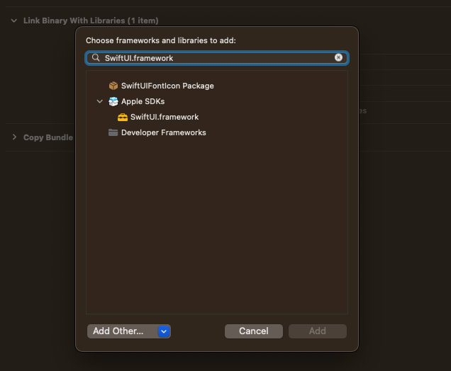Viewport: 451px width, 371px height.
Task: Cancel the framework chooser dialog
Action: (x=253, y=331)
